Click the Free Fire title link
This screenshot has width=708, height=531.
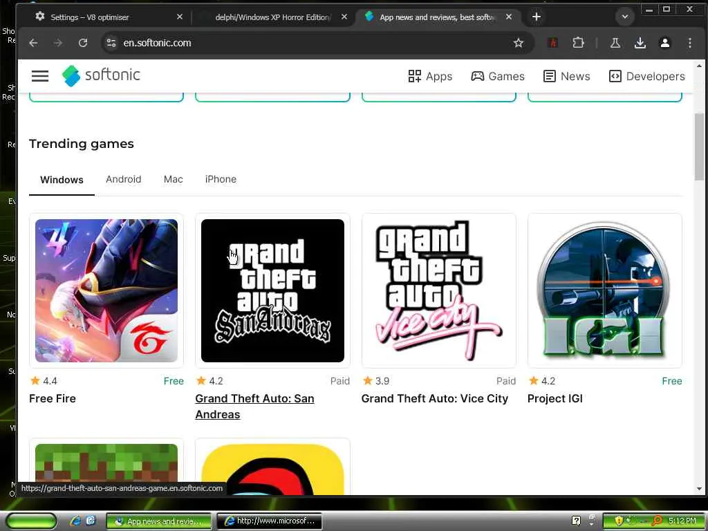tap(53, 399)
